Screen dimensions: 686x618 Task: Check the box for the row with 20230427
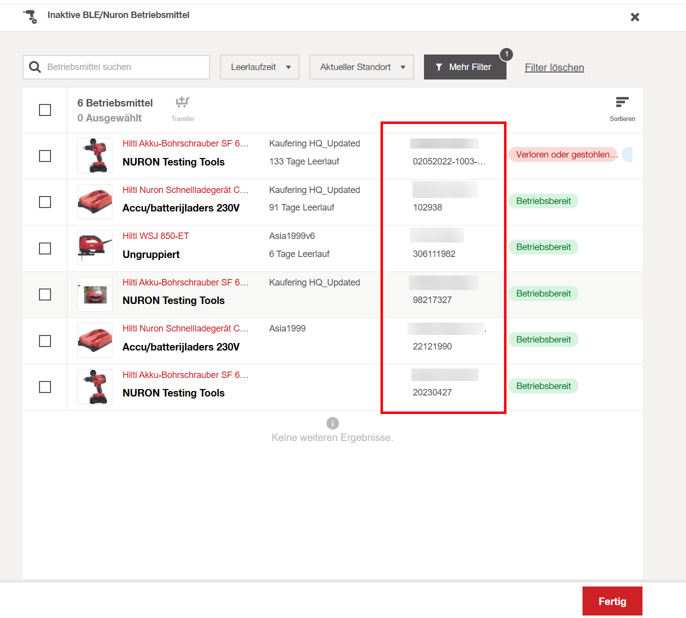pyautogui.click(x=45, y=387)
